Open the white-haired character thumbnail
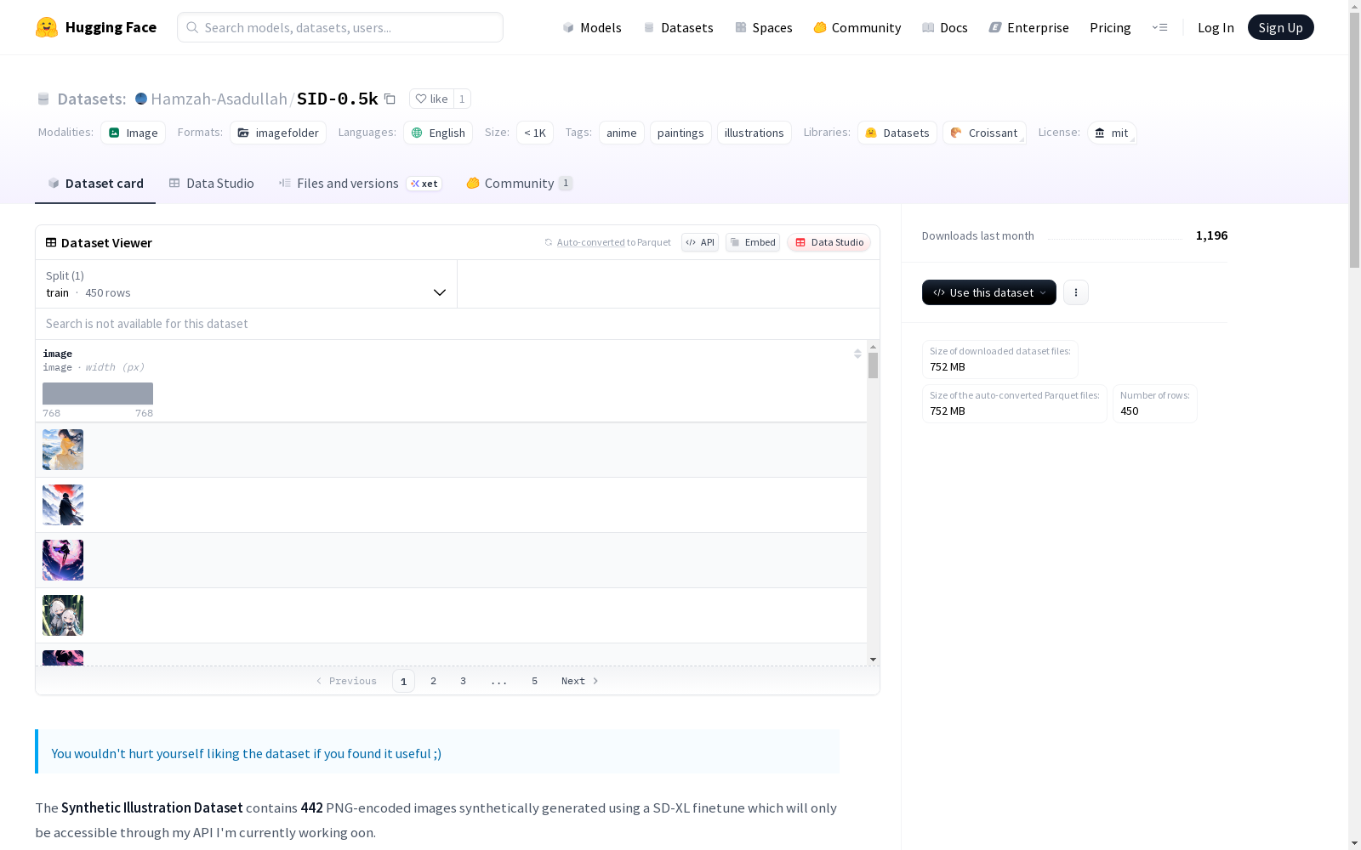1361x850 pixels. [x=63, y=615]
